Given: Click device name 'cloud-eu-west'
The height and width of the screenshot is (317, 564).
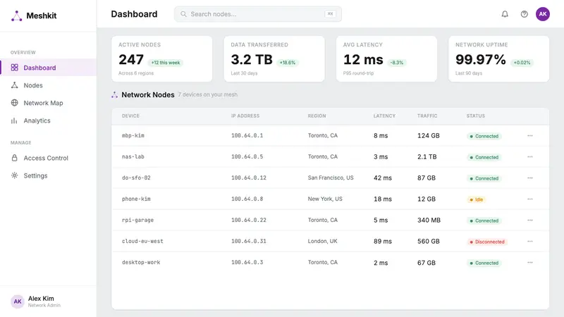Looking at the screenshot, I should click(142, 241).
